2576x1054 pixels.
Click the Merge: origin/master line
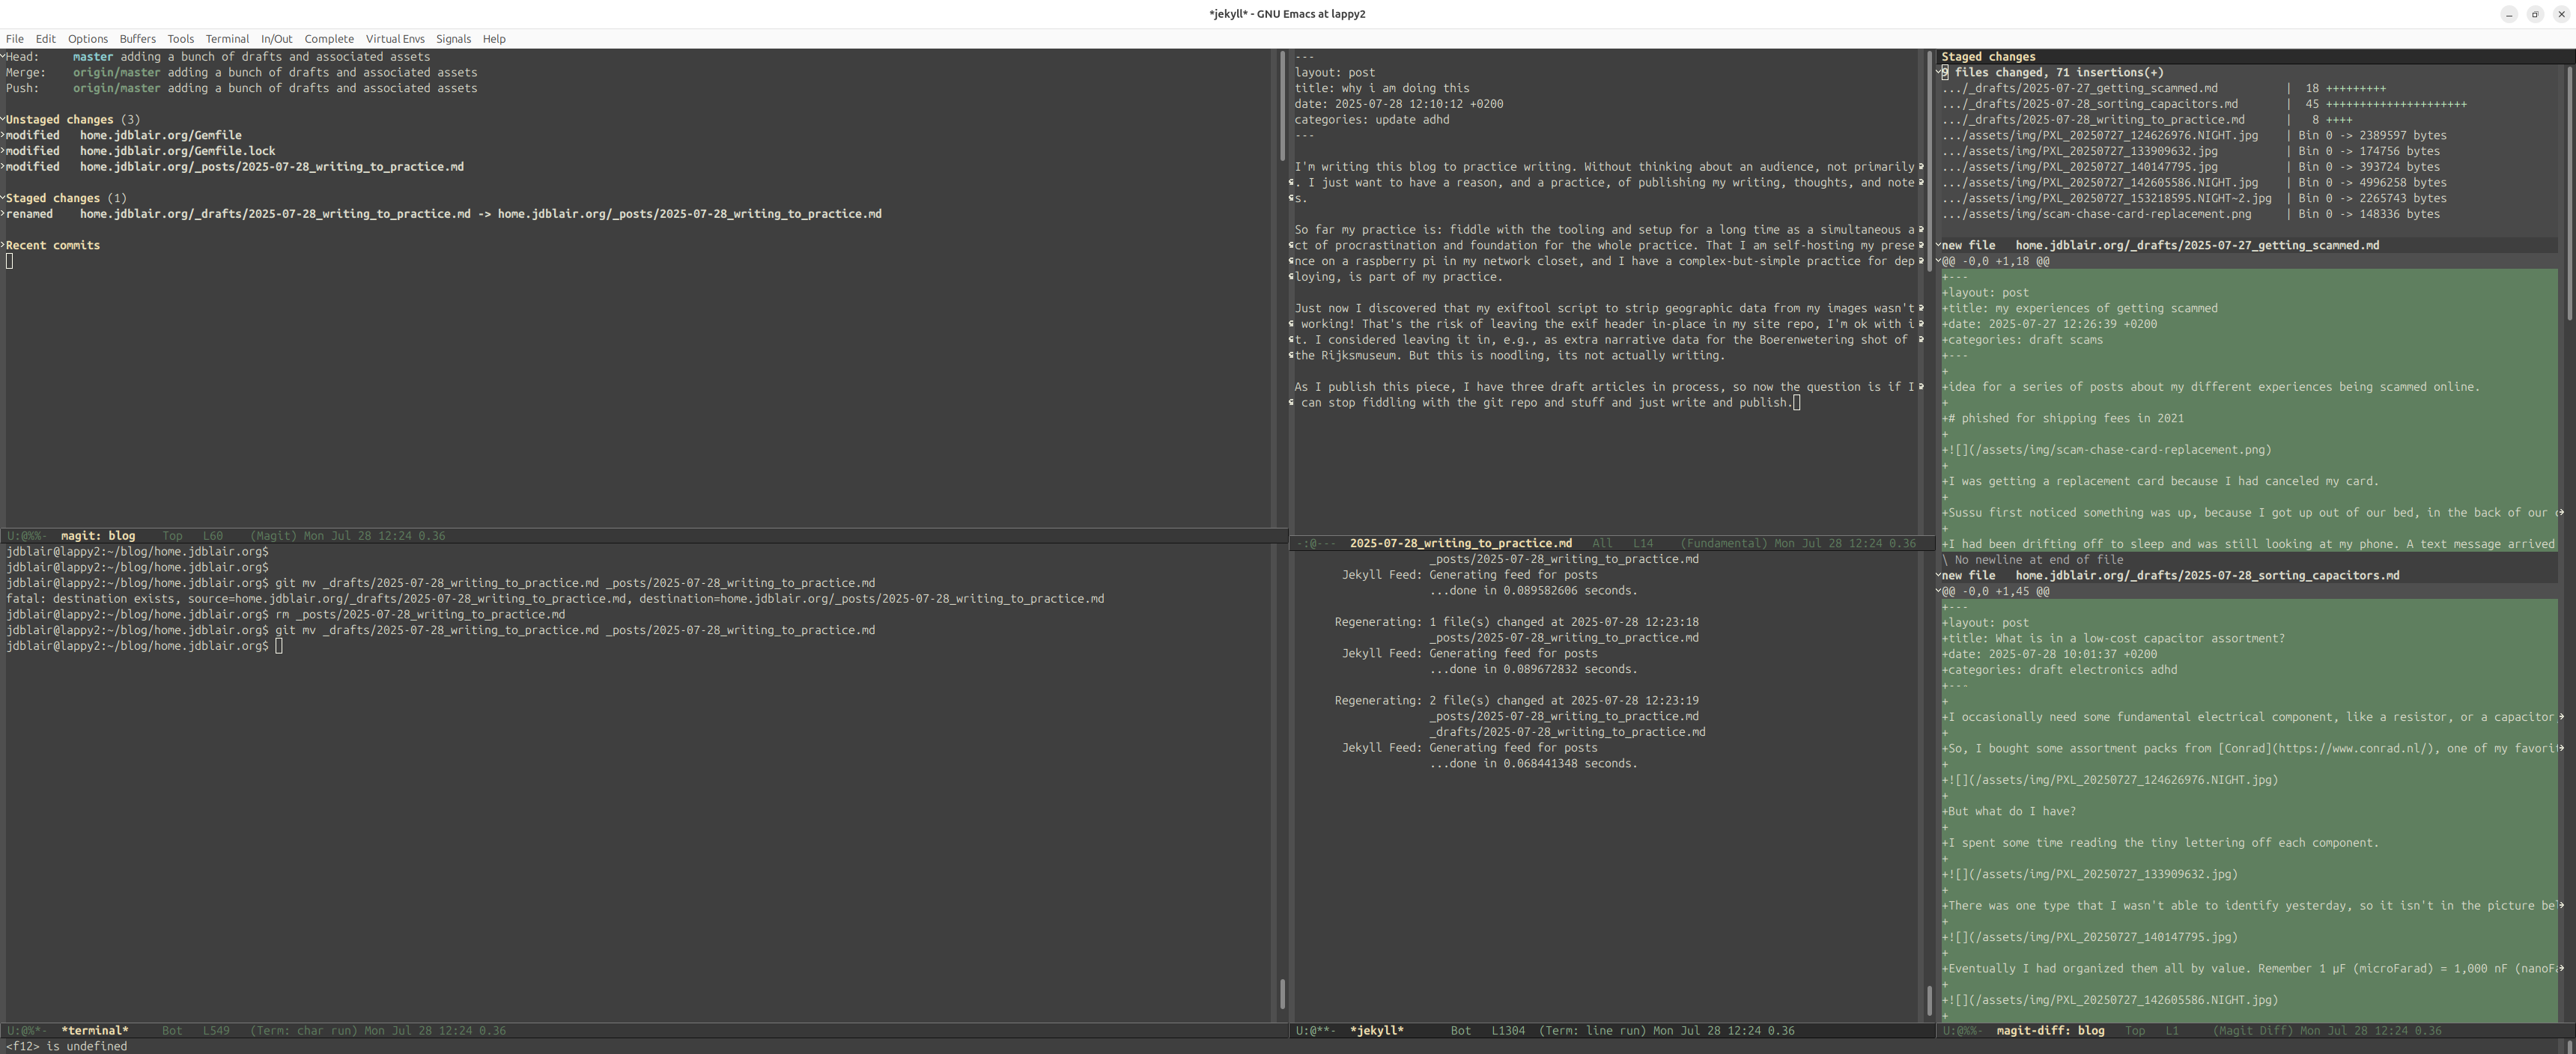coord(241,73)
